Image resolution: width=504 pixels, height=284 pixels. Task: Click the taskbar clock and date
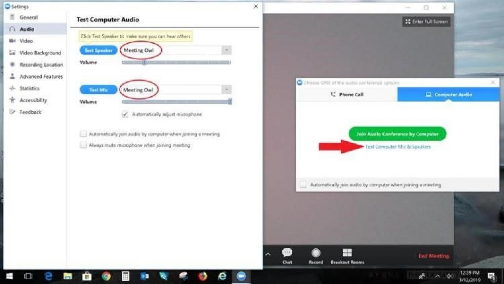tap(470, 276)
